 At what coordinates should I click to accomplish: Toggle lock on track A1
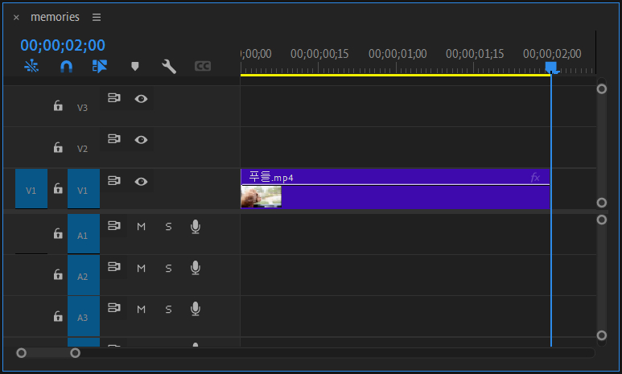58,233
